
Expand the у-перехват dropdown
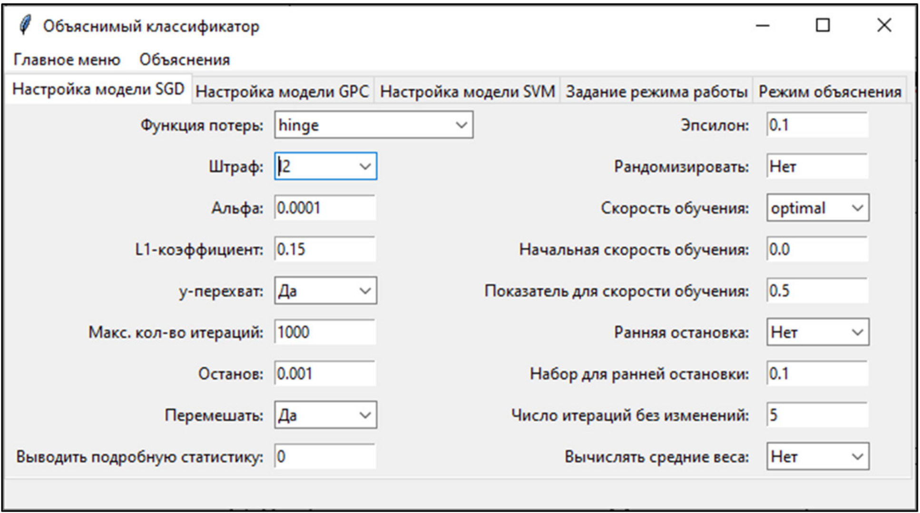click(364, 291)
